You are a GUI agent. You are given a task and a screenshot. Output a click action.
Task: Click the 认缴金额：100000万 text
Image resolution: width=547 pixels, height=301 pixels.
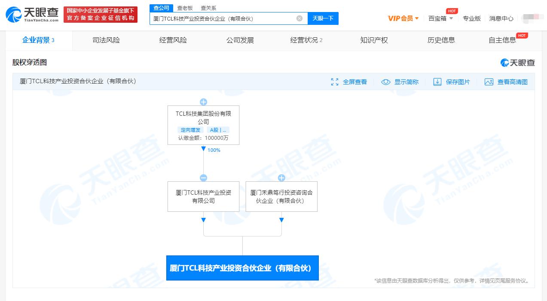pyautogui.click(x=203, y=138)
